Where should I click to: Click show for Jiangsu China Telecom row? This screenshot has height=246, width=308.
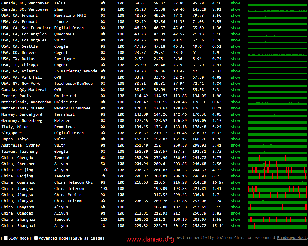(235, 188)
